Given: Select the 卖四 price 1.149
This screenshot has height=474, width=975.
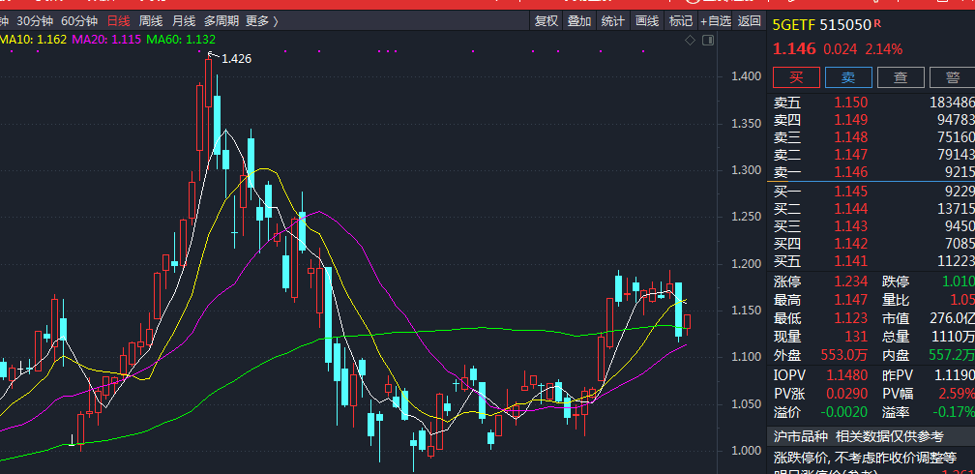Looking at the screenshot, I should (x=850, y=119).
